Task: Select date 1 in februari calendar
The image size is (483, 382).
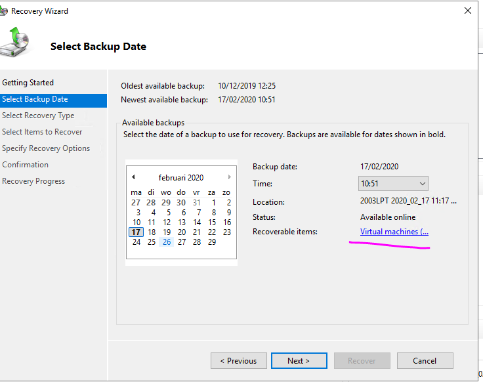Action: click(213, 202)
